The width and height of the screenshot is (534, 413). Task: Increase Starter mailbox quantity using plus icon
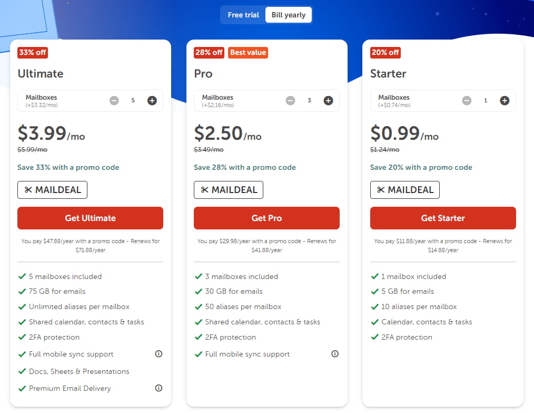click(505, 100)
